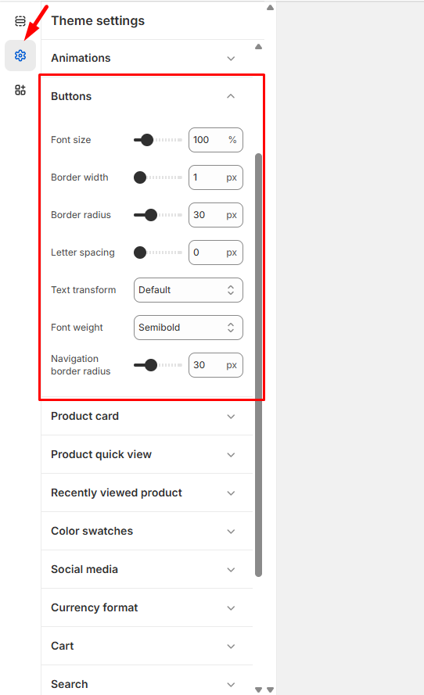Expand the Color swatches section
424x695 pixels.
click(147, 531)
